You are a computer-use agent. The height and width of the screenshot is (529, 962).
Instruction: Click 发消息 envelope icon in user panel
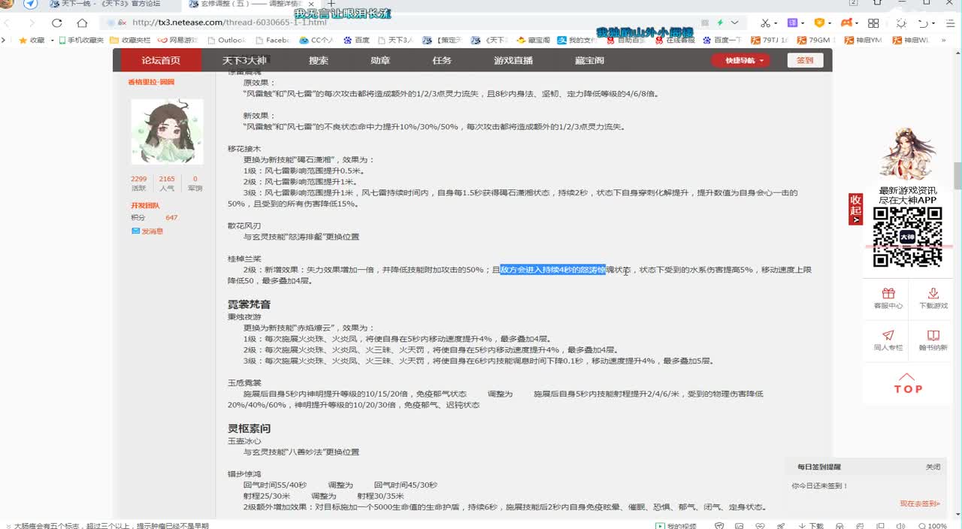[x=136, y=231]
